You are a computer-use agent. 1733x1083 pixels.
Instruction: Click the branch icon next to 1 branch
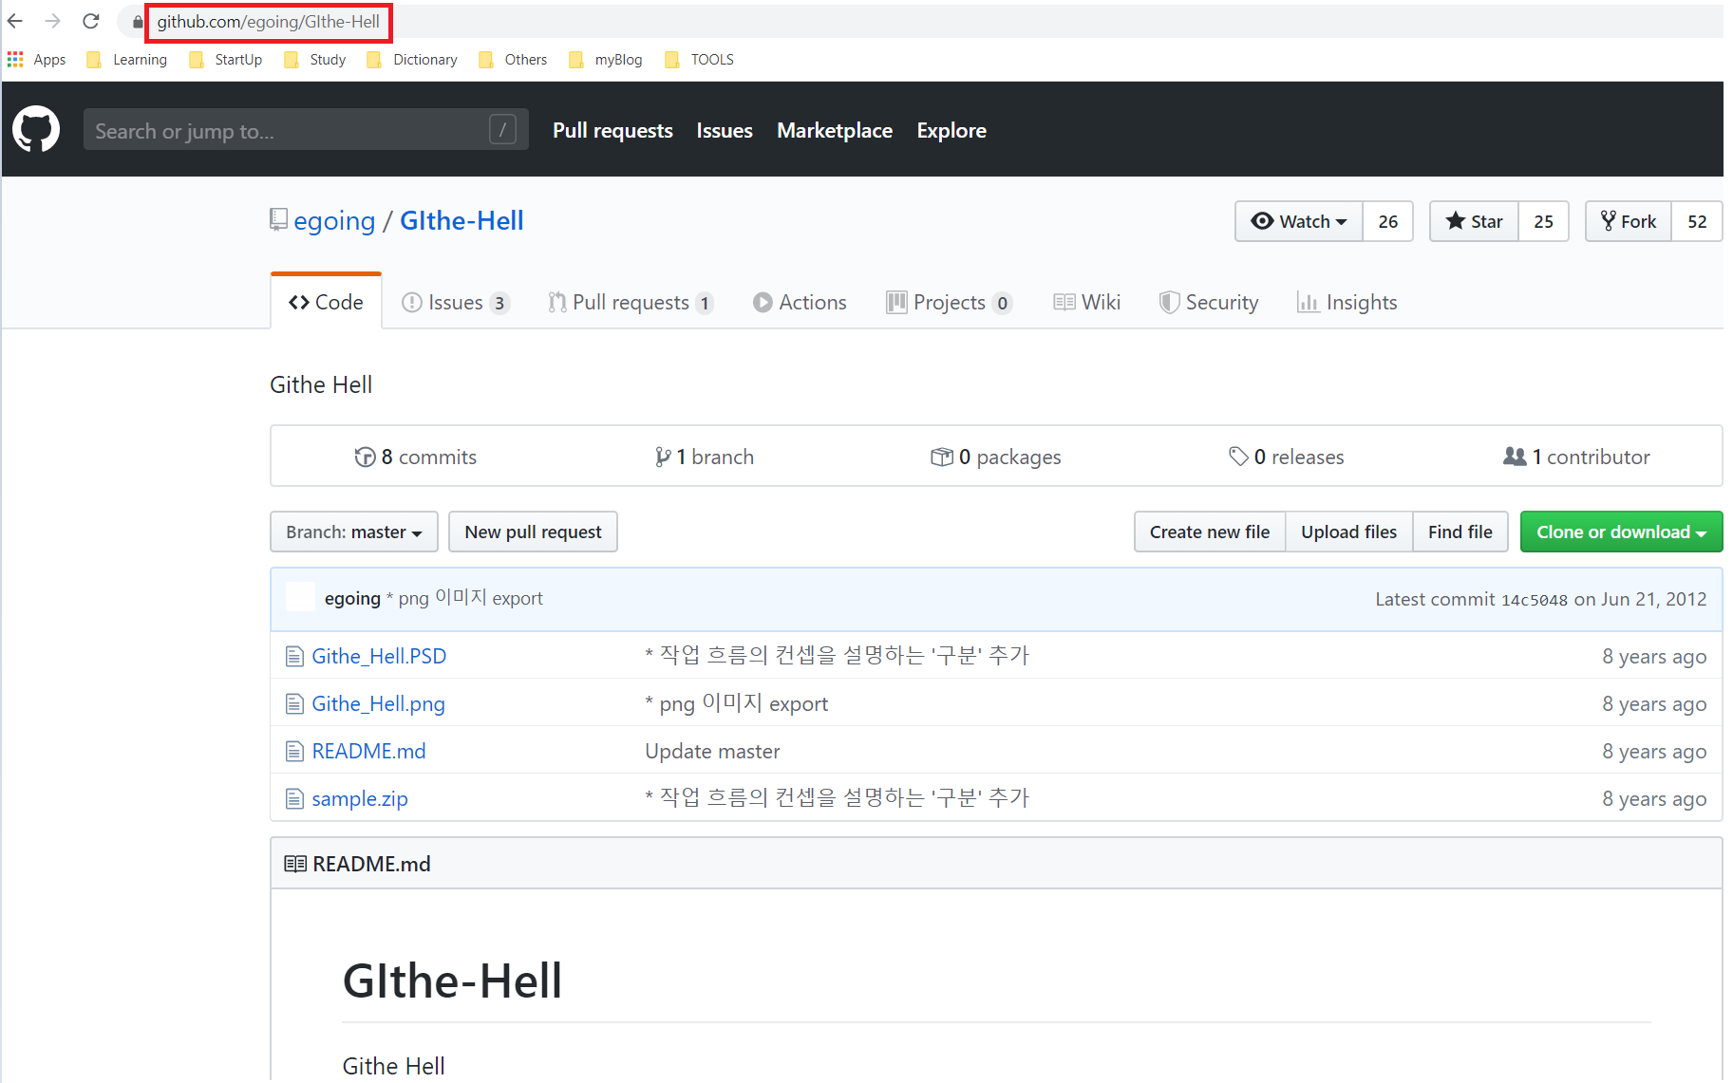(663, 457)
